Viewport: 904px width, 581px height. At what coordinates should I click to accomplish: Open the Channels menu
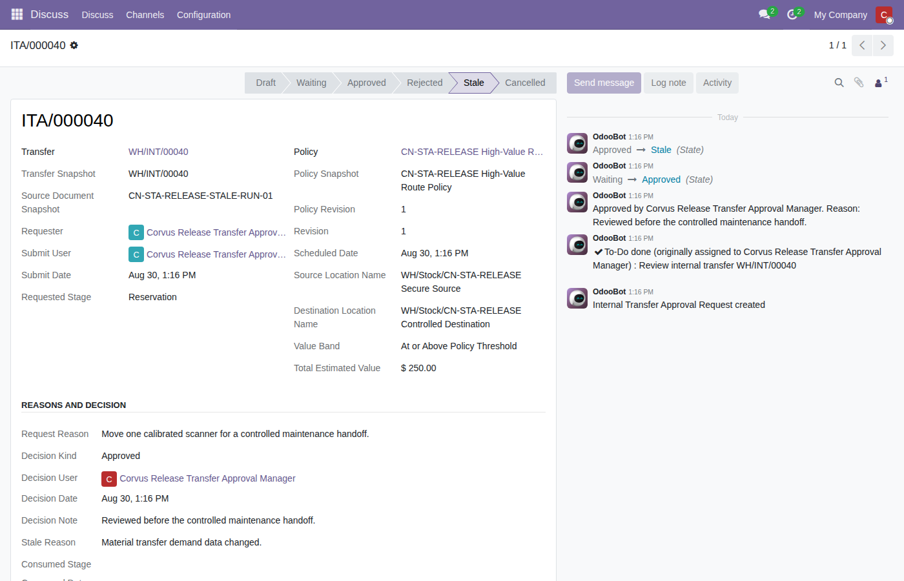[x=145, y=14]
